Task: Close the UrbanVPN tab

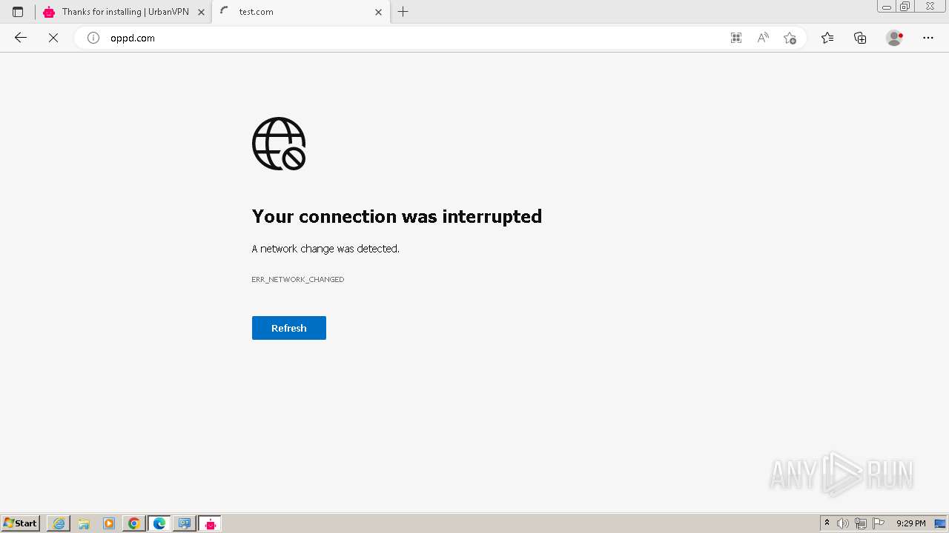Action: click(201, 12)
